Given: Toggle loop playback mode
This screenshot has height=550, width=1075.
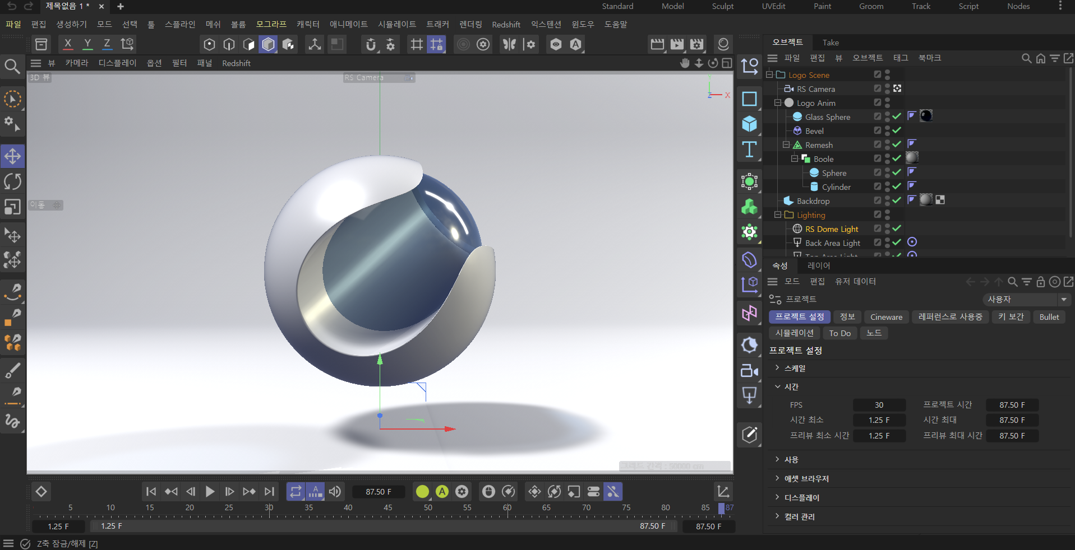Looking at the screenshot, I should click(x=296, y=492).
